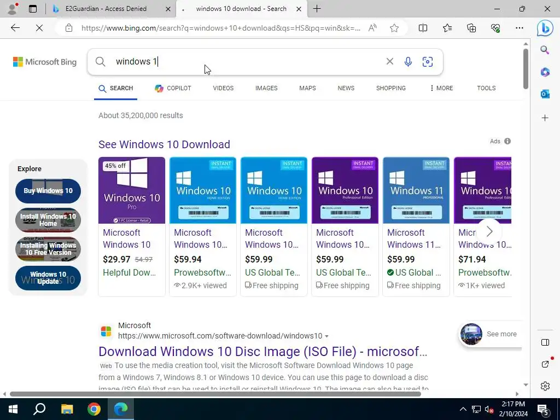
Task: Click Buy Windows 10 explore pill
Action: [x=48, y=191]
